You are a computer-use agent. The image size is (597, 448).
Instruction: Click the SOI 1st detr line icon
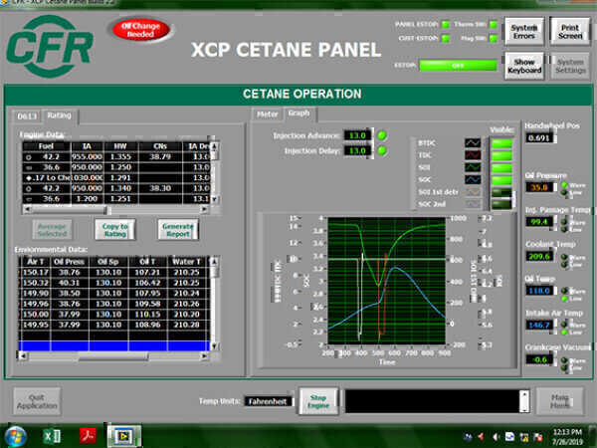[x=473, y=191]
